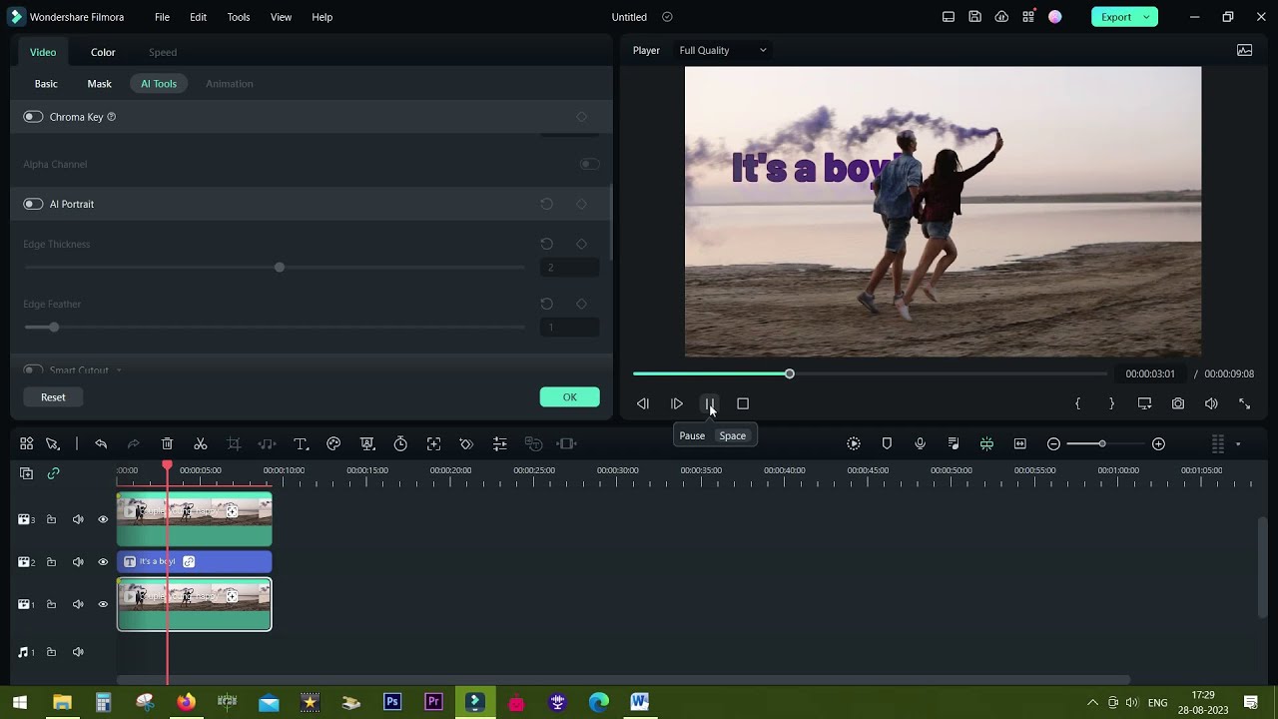Click the OK button

click(570, 397)
